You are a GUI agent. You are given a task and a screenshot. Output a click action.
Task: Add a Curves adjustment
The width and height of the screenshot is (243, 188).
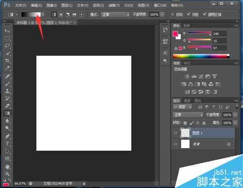pyautogui.click(x=201, y=76)
